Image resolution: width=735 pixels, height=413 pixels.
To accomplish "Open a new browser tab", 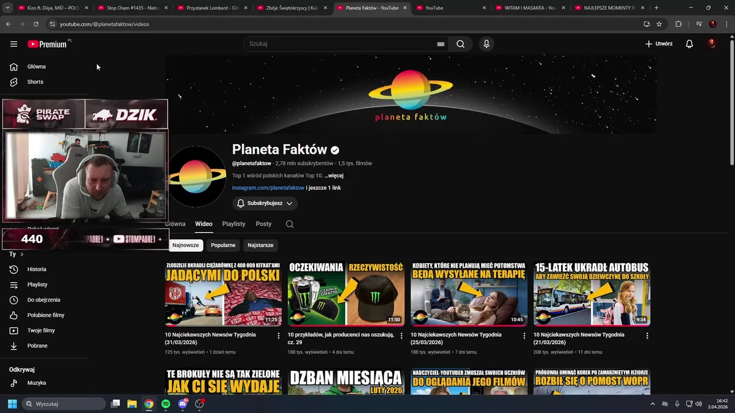I will coord(656,8).
